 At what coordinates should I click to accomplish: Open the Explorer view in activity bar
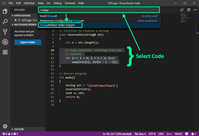[x=5, y=12]
